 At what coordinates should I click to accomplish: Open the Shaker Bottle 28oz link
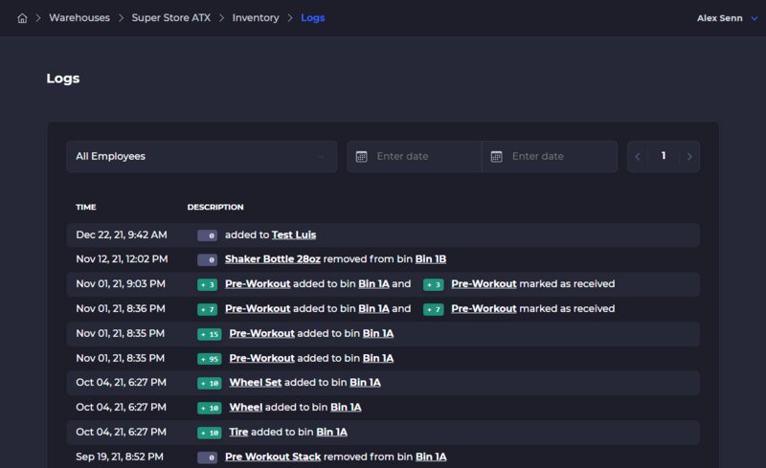click(270, 259)
